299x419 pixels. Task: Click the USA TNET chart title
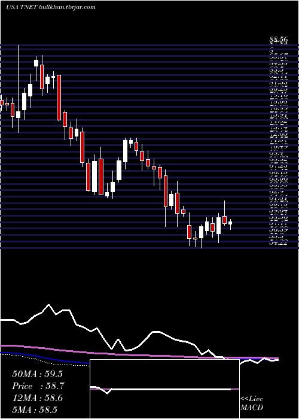click(50, 7)
